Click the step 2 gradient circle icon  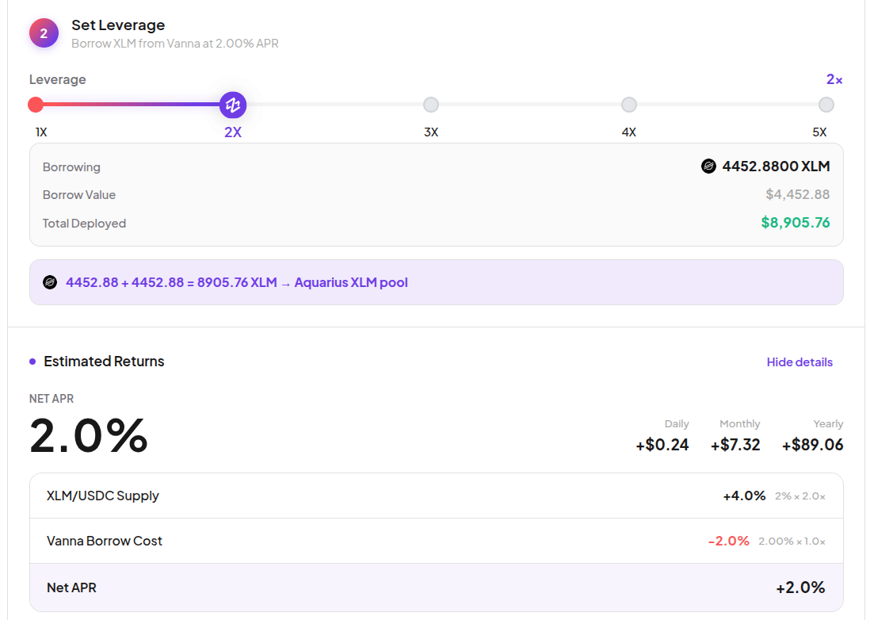pyautogui.click(x=44, y=33)
